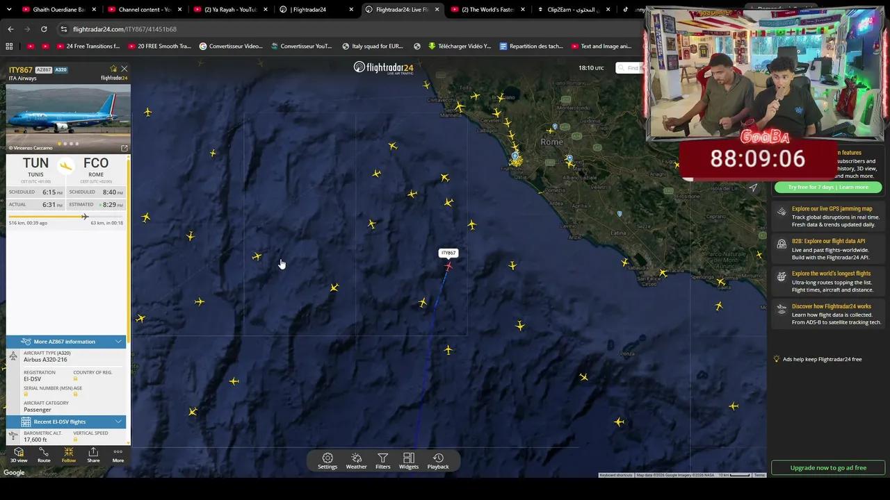The image size is (890, 500).
Task: Click the ITY867 flight label on map
Action: tap(448, 253)
